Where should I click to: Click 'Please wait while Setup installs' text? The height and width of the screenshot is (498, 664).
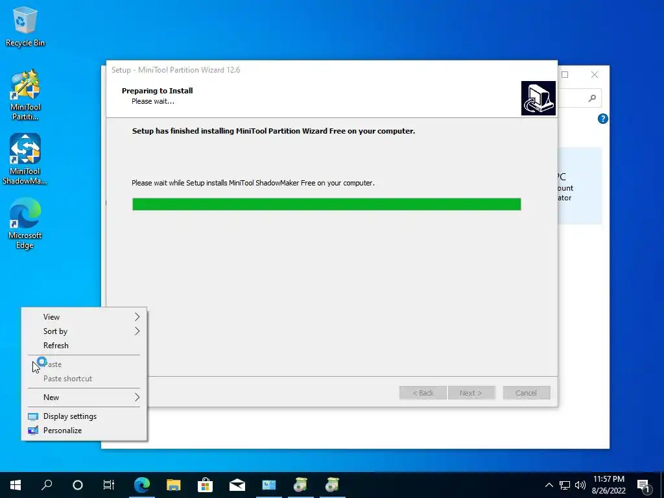[x=254, y=183]
